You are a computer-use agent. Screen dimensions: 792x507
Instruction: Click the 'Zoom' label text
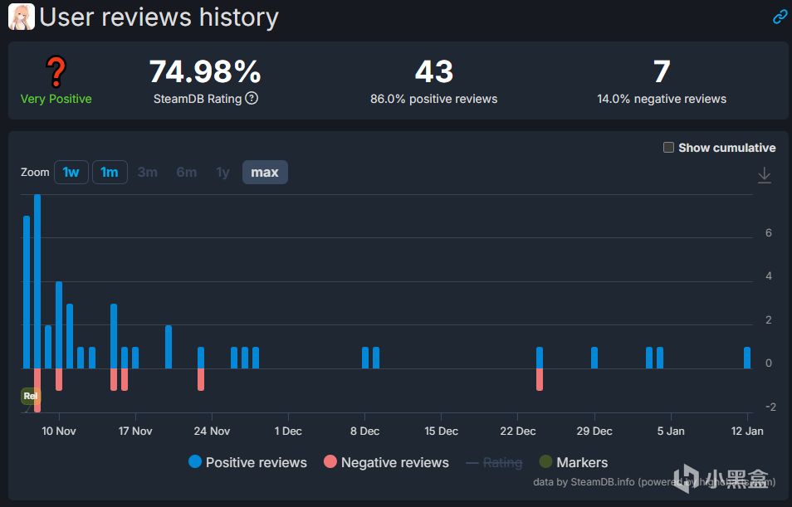tap(35, 173)
